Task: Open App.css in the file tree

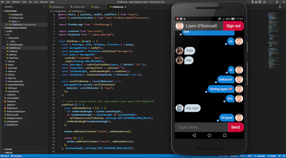Action: point(11,61)
